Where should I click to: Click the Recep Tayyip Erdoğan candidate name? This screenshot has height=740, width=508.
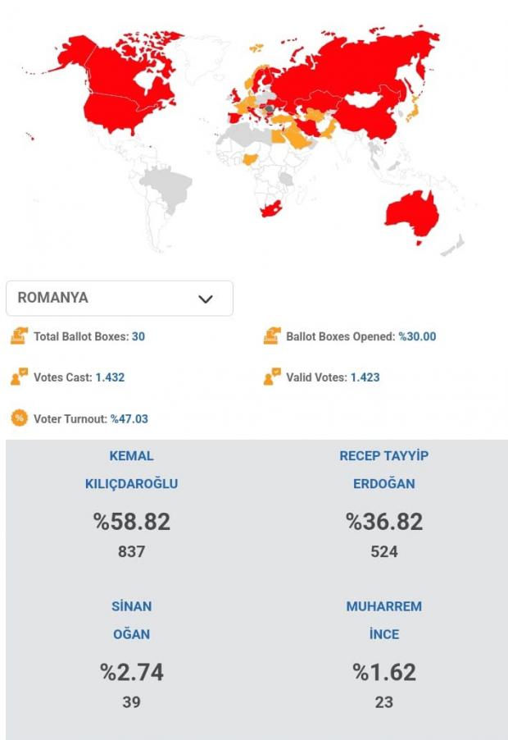(383, 469)
